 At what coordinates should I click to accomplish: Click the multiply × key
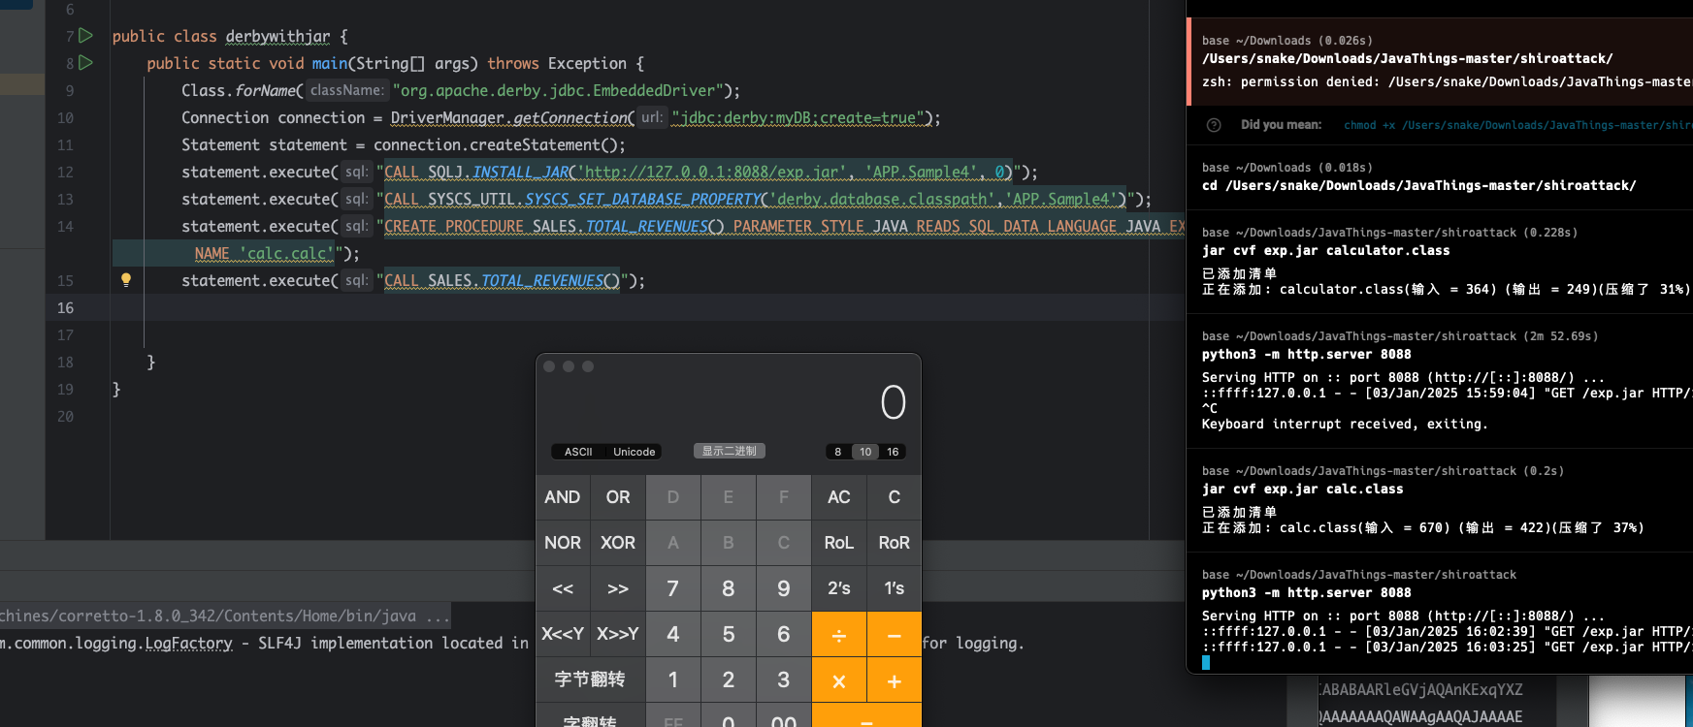point(839,680)
